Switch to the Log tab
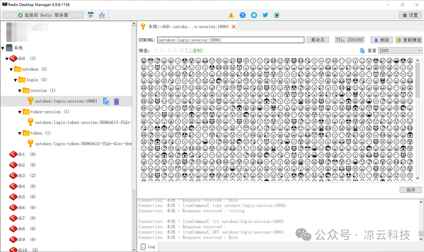424x252 pixels. [148, 247]
